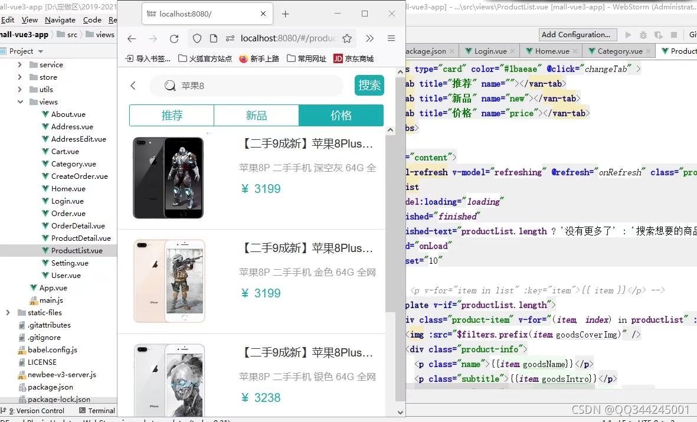The image size is (697, 422).
Task: Click the src breadcrumb in navigation bar
Action: click(67, 35)
